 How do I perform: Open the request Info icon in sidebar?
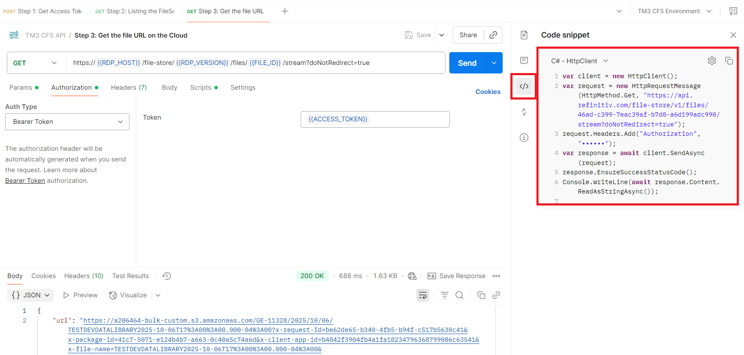tap(524, 138)
